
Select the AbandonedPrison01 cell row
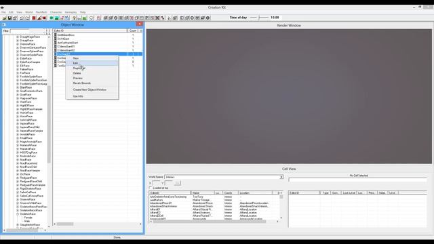[214, 203]
